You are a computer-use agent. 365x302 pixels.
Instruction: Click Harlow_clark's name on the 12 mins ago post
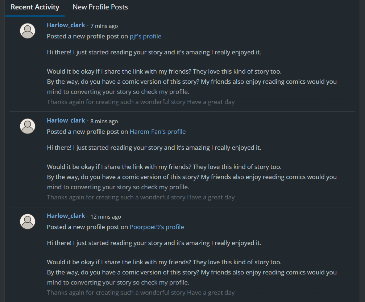66,215
